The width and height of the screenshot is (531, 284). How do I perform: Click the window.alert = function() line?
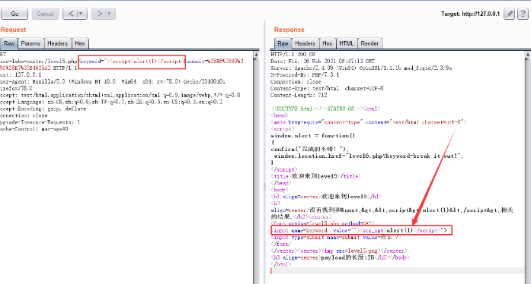312,136
